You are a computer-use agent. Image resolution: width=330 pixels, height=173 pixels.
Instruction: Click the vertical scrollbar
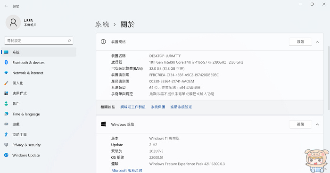329,78
